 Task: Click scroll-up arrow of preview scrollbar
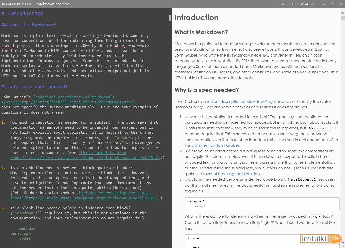click(343, 13)
